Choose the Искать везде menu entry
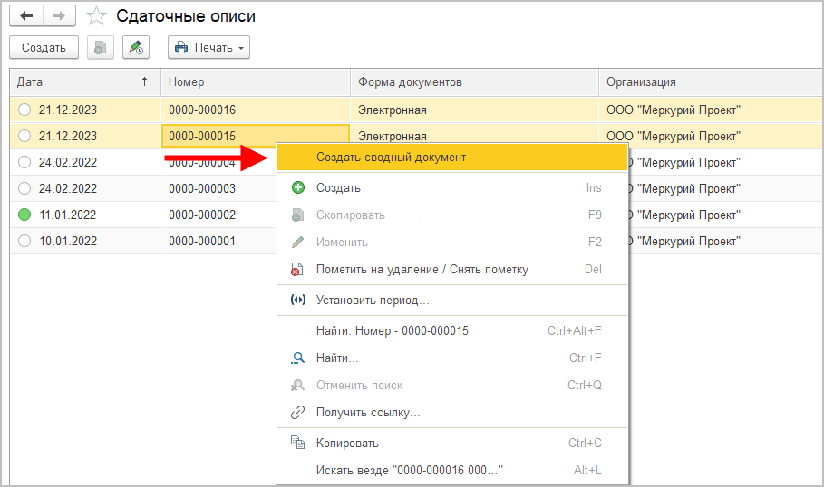The image size is (824, 487). coord(409,471)
